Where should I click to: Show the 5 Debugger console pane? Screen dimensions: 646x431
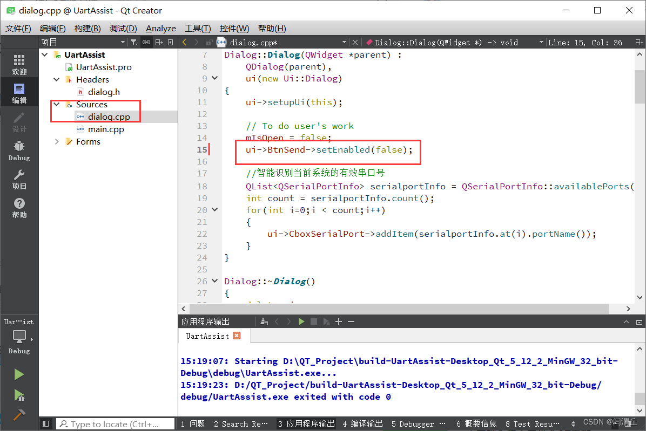[419, 423]
